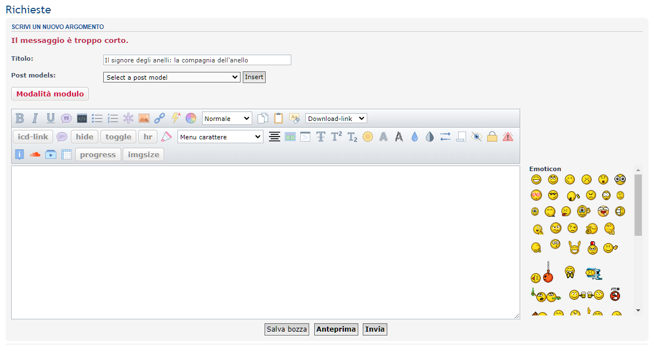Click the spoiler eye icon
Screen dimensions: 653x345
[476, 137]
